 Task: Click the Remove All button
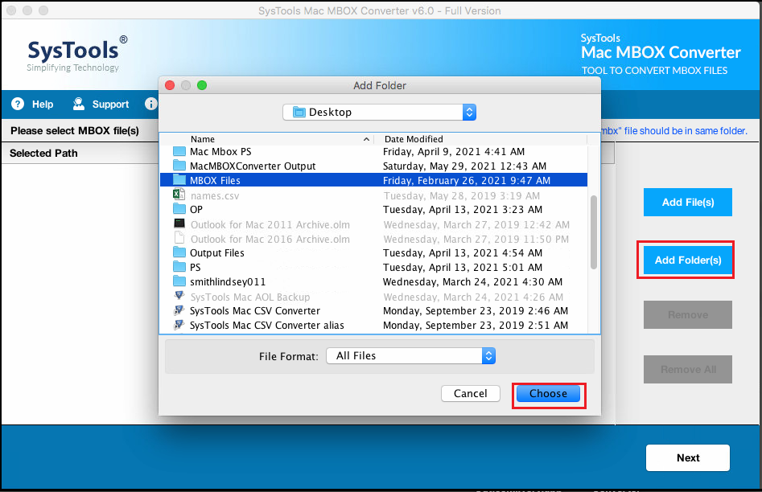(x=688, y=369)
